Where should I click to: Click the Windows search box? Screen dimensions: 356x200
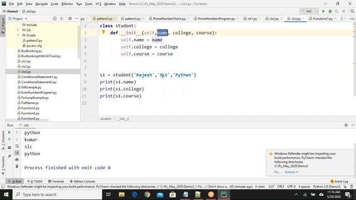(x=57, y=194)
